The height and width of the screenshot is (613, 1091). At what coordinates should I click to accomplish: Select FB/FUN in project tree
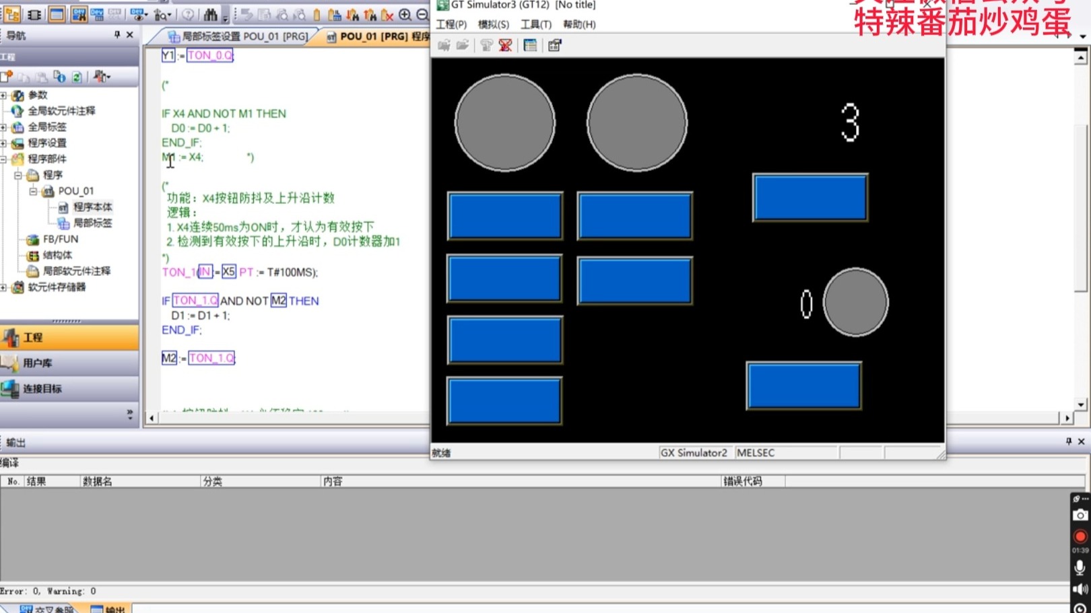click(x=61, y=239)
